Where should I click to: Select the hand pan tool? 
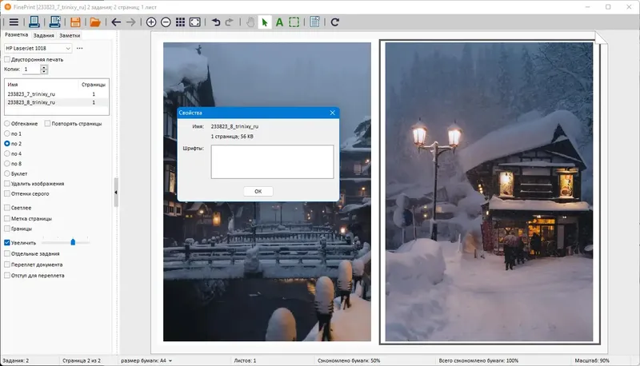coord(250,22)
